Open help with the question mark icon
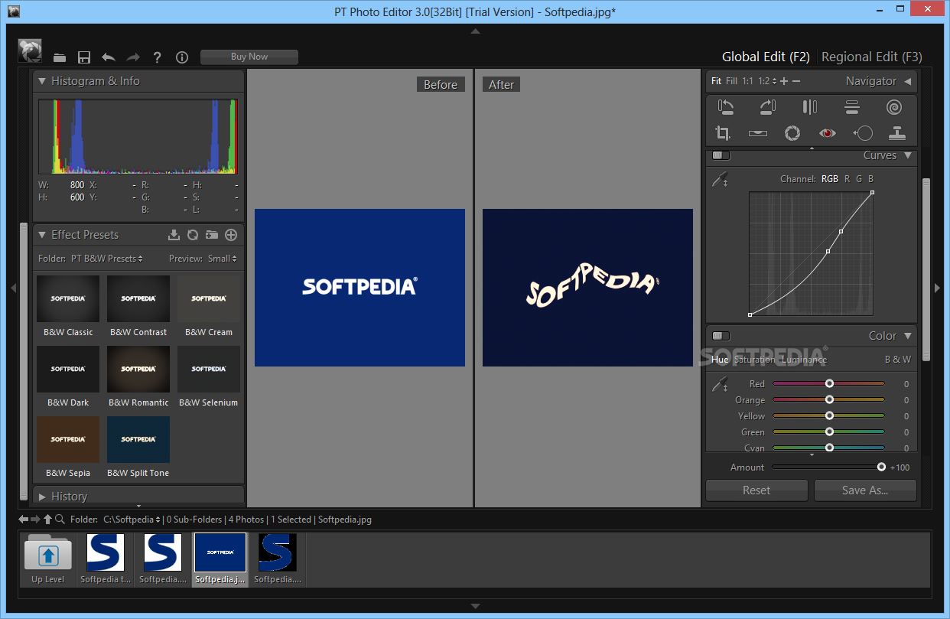This screenshot has width=950, height=619. point(158,57)
